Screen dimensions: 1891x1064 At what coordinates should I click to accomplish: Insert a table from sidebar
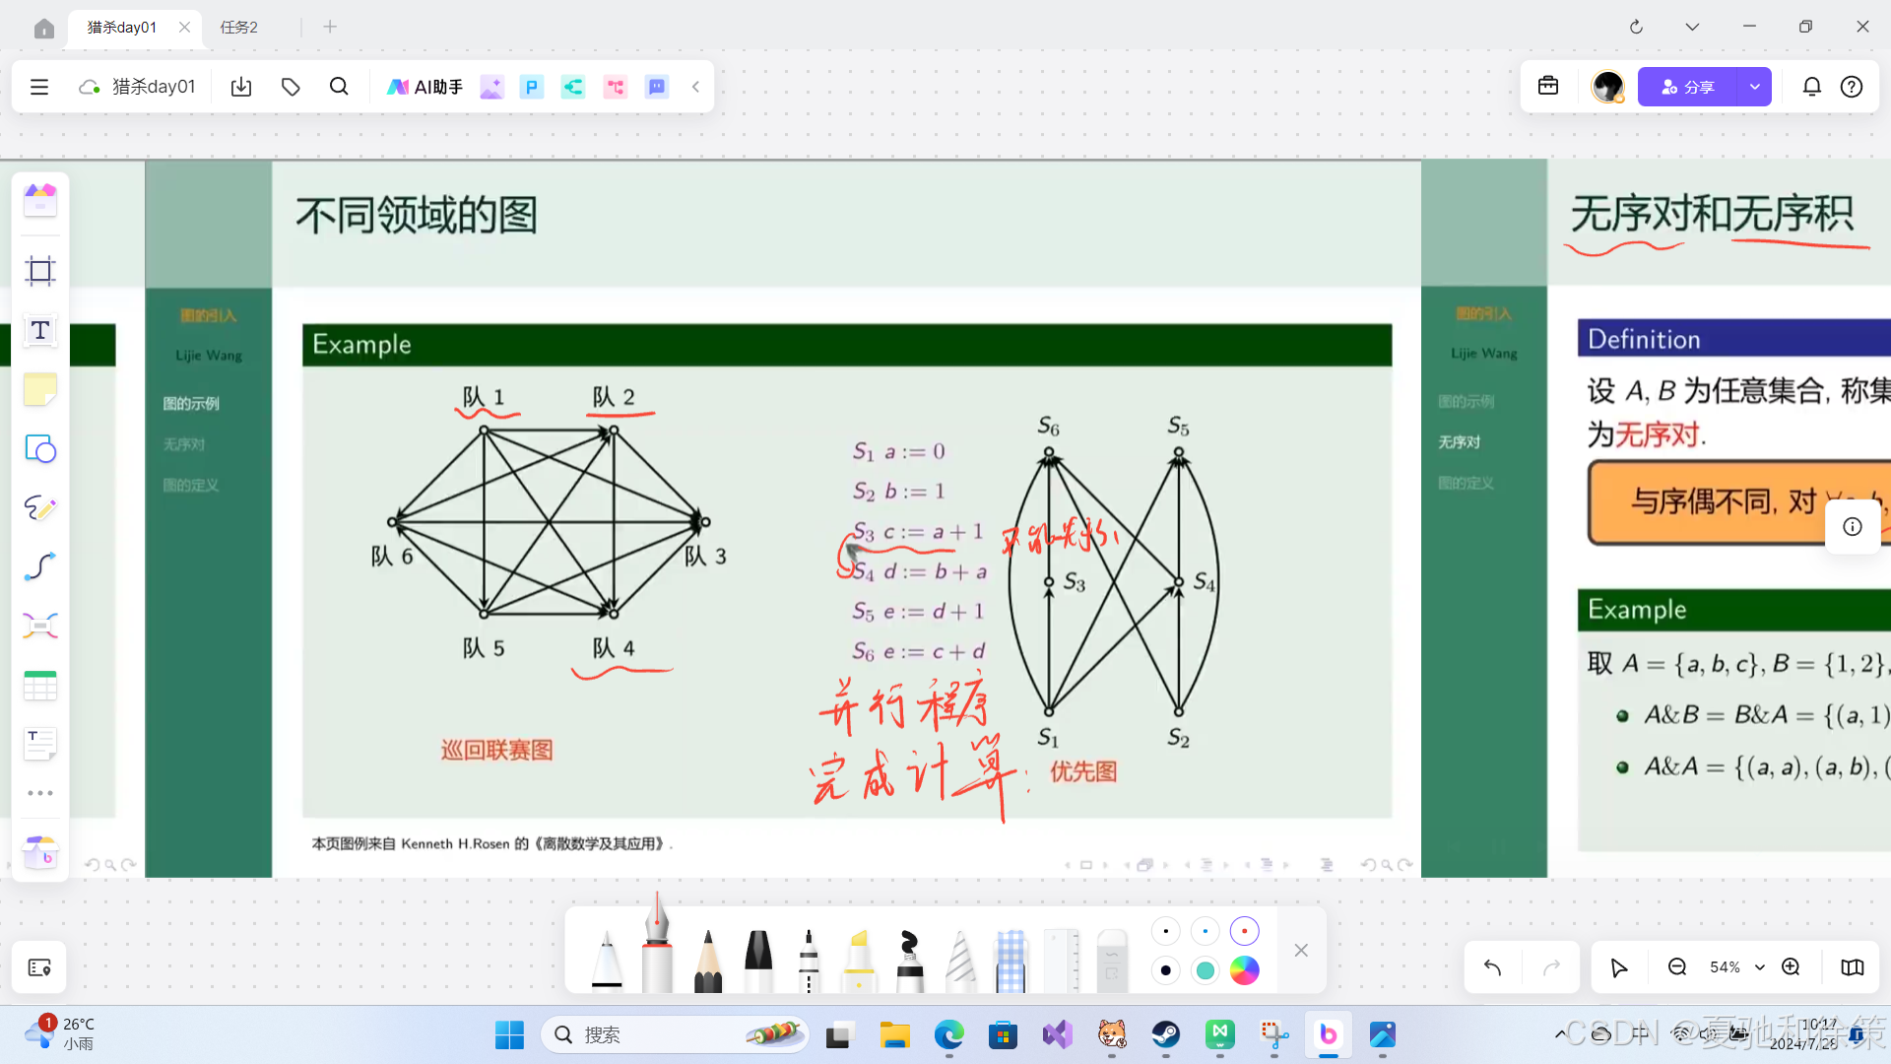(x=40, y=686)
